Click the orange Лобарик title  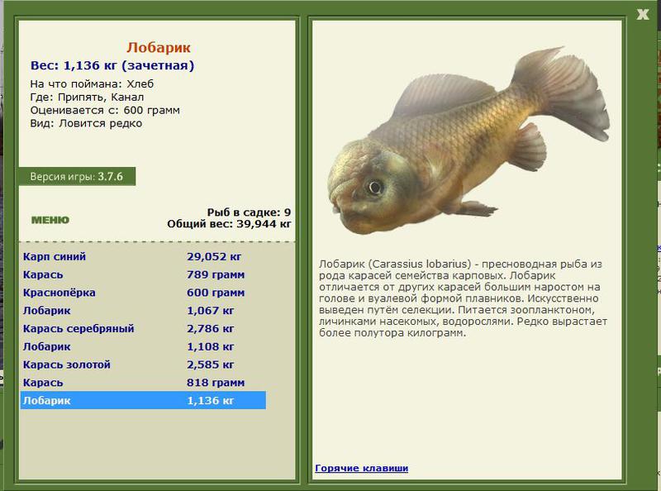click(x=159, y=47)
